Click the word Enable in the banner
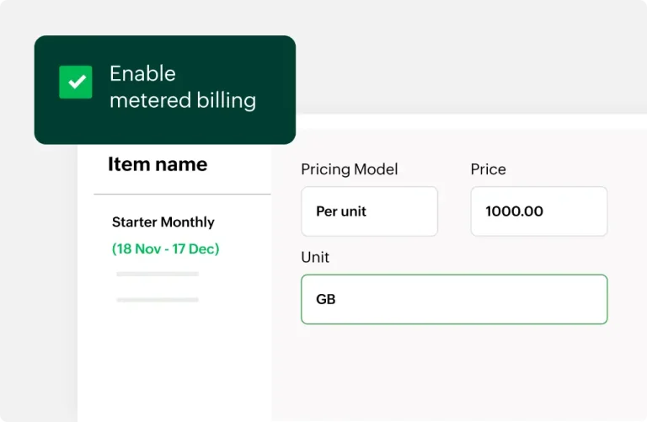 [142, 73]
